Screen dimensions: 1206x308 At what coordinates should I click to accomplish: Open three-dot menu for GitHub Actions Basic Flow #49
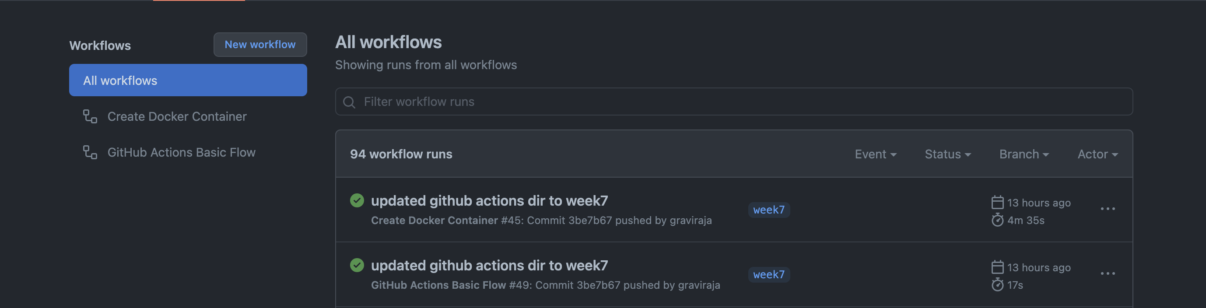pyautogui.click(x=1107, y=273)
